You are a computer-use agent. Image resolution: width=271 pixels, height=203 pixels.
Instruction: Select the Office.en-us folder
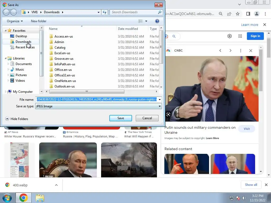click(x=63, y=70)
